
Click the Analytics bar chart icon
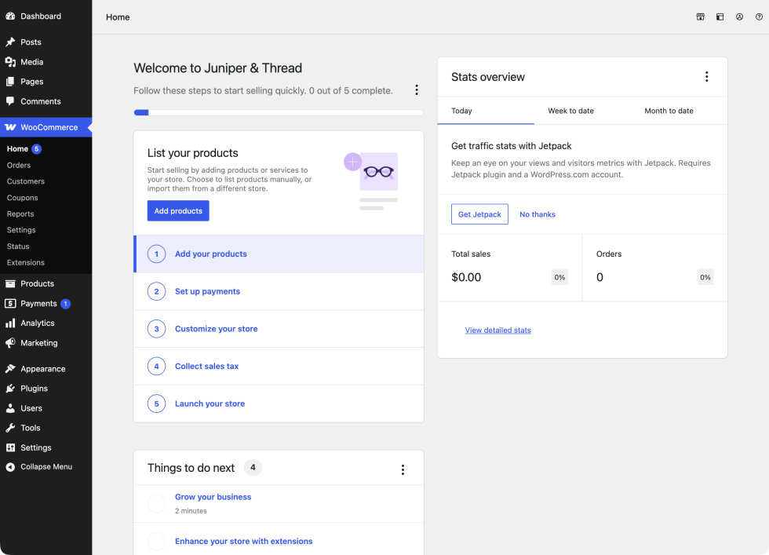point(10,323)
